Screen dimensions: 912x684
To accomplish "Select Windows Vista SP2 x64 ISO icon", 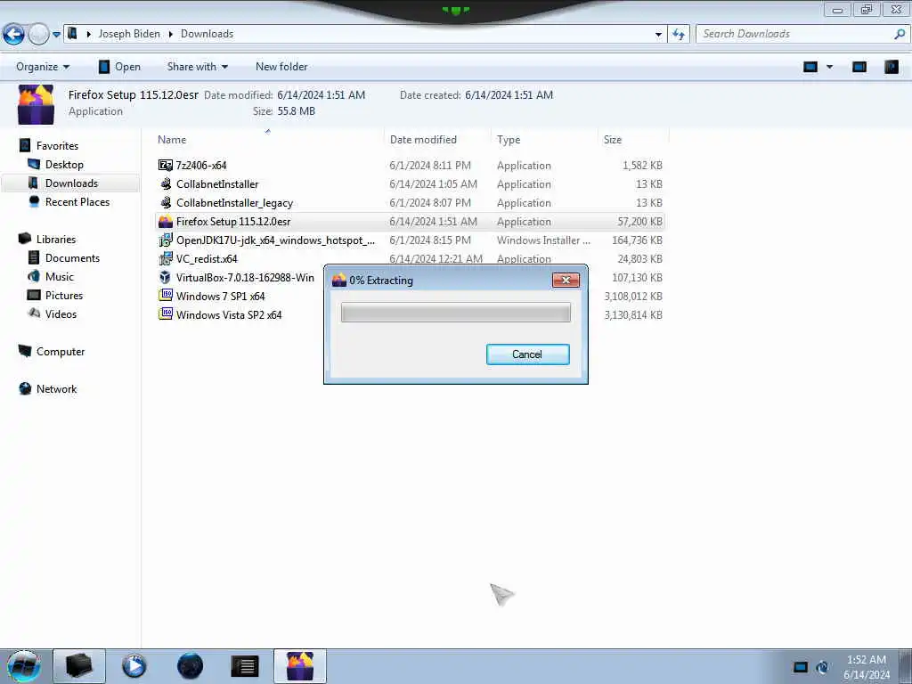I will click(x=165, y=314).
